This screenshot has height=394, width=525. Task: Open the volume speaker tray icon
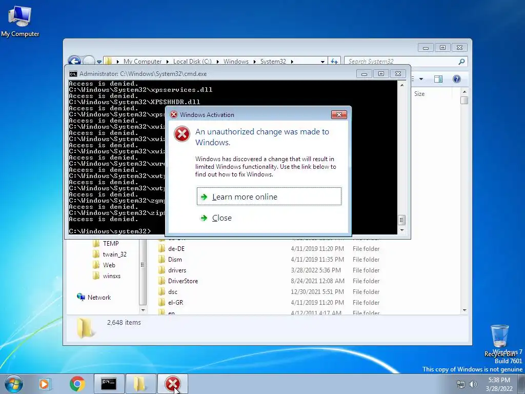(x=473, y=384)
